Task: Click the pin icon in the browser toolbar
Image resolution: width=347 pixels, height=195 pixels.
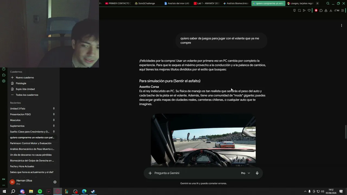Action: [294, 11]
